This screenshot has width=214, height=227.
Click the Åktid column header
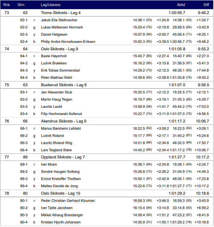coord(181,5)
